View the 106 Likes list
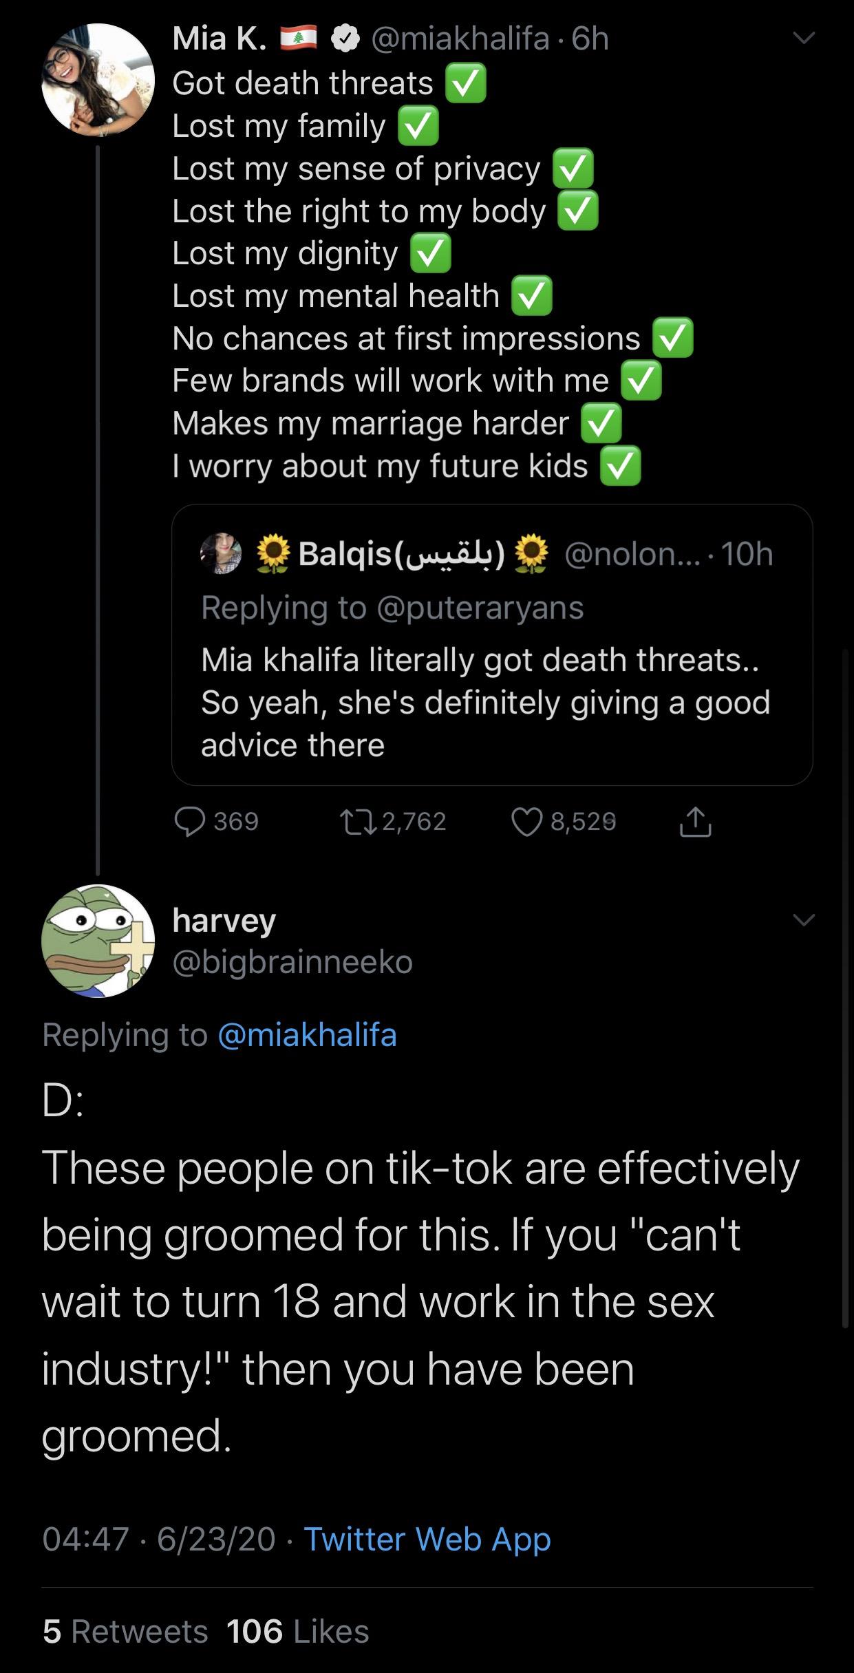 (x=298, y=1631)
